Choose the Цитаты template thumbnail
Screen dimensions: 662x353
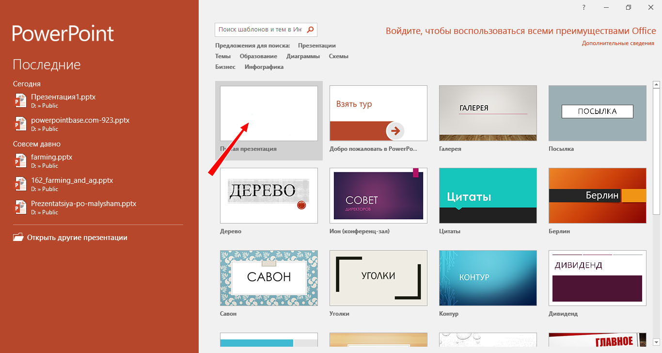tap(488, 196)
